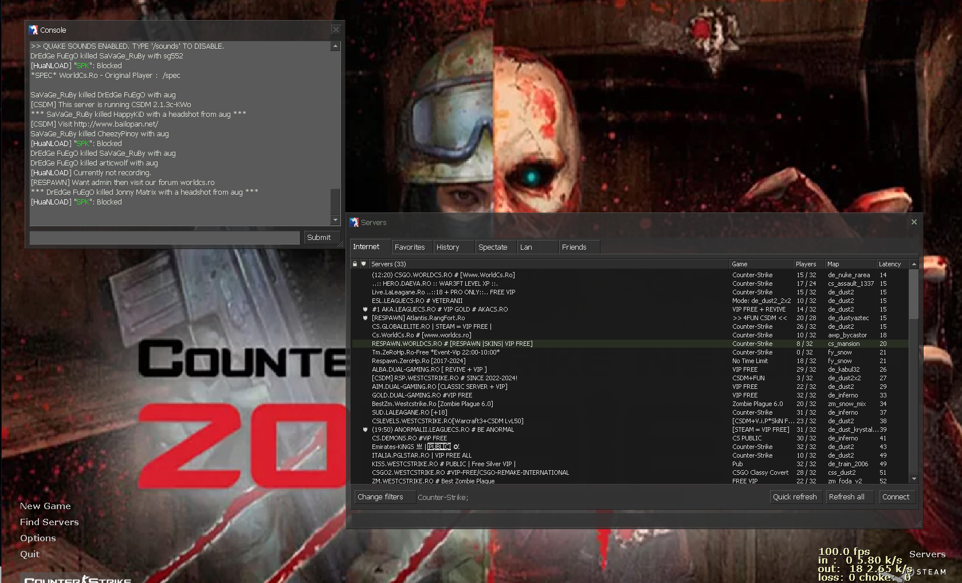
Task: Sort by Servers (33) column header
Action: click(x=548, y=264)
